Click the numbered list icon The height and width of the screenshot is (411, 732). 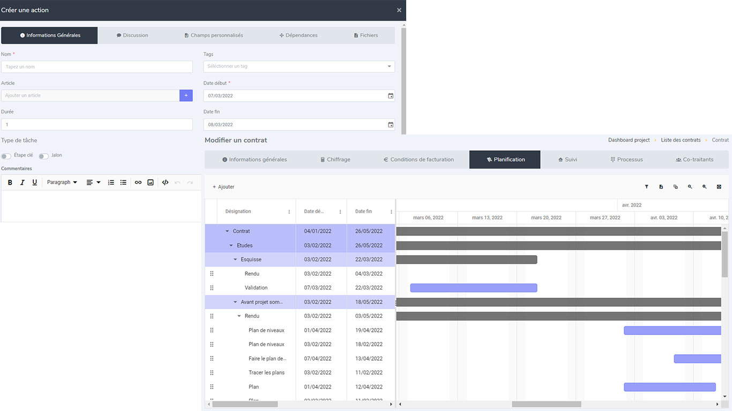tap(111, 182)
